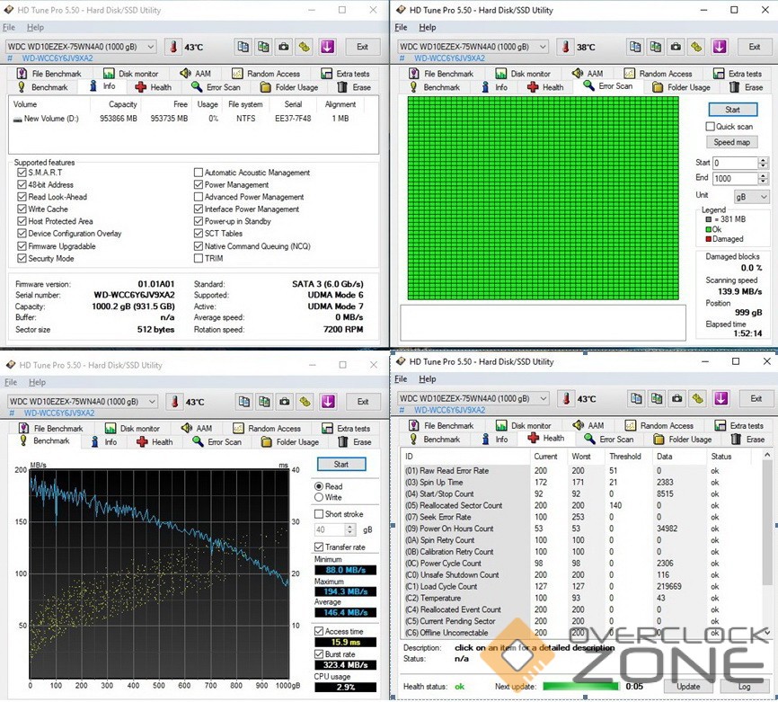The image size is (778, 702).
Task: Click Start button in Benchmark window
Action: pyautogui.click(x=341, y=464)
